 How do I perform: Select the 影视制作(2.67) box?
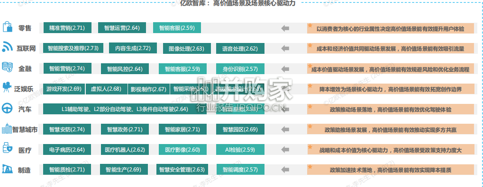[x=149, y=89]
